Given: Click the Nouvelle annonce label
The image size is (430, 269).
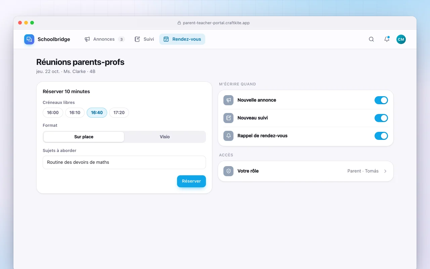Looking at the screenshot, I should coord(257,100).
